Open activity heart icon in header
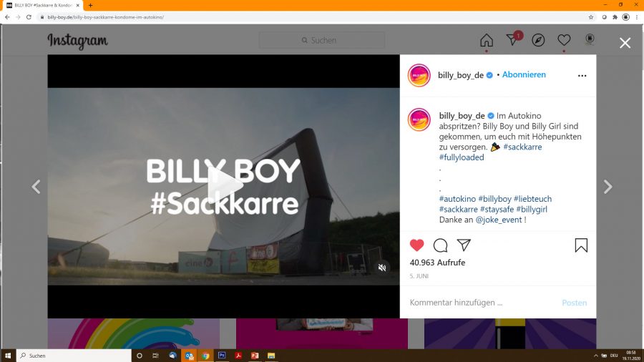The image size is (644, 362). coord(564,40)
